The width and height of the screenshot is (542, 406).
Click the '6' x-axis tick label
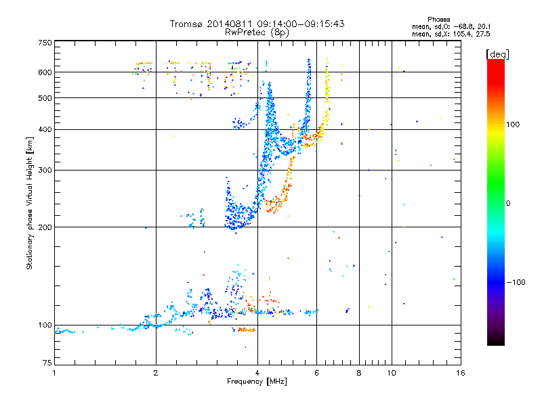tap(316, 373)
